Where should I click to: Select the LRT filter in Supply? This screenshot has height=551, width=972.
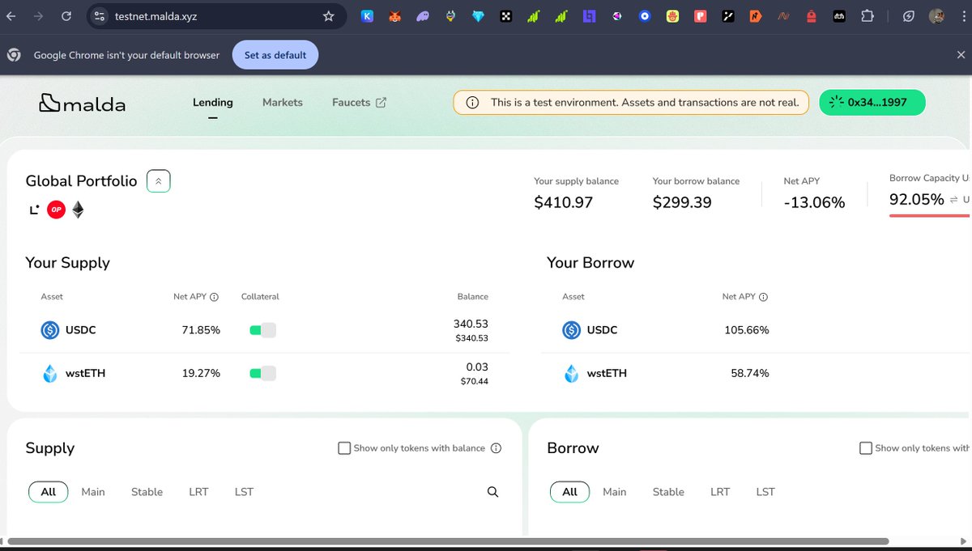click(x=198, y=492)
